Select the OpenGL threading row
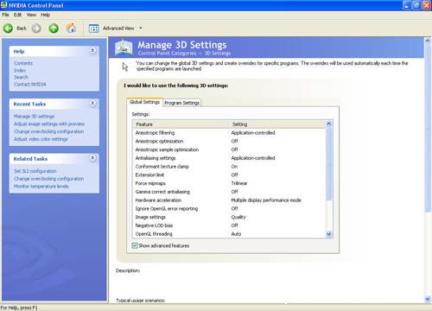 click(229, 234)
